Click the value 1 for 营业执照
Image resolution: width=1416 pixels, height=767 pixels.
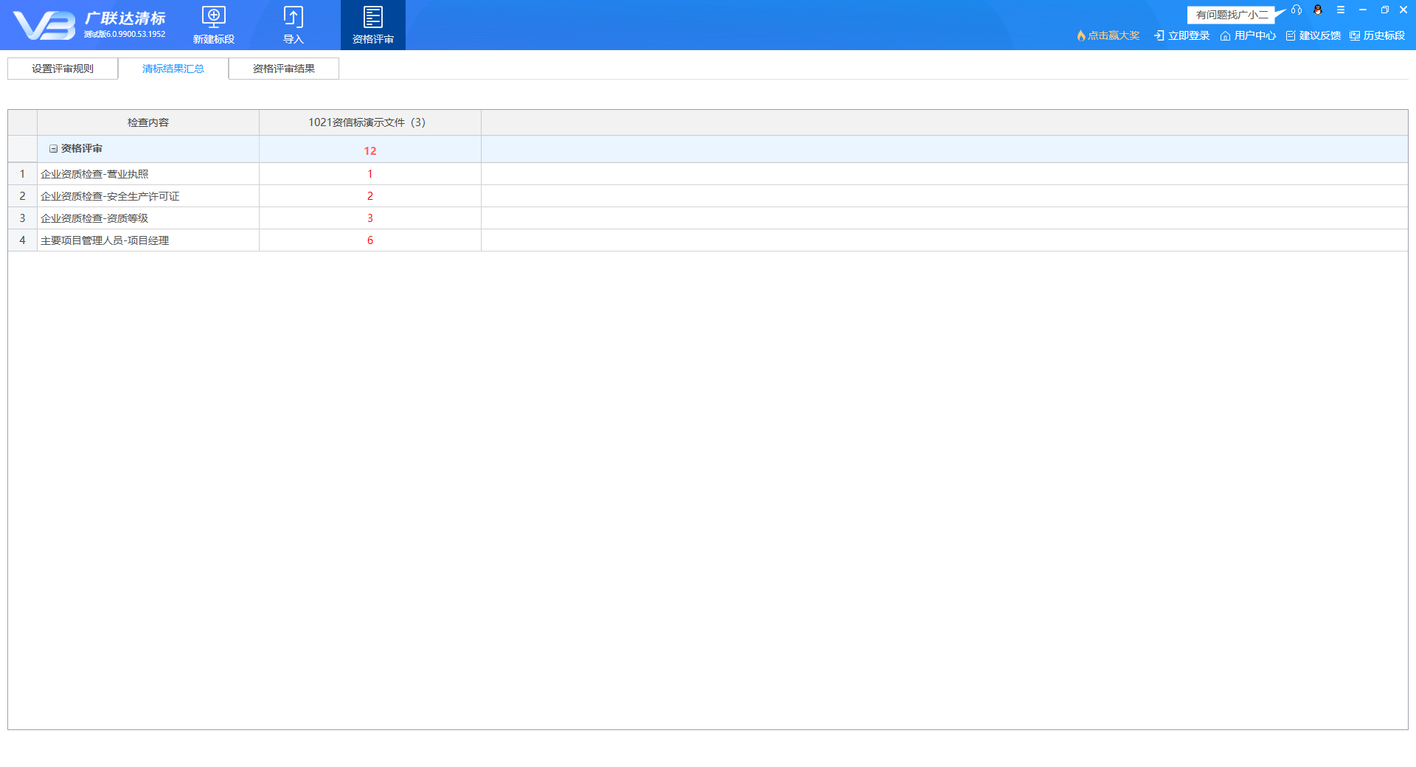click(x=370, y=174)
